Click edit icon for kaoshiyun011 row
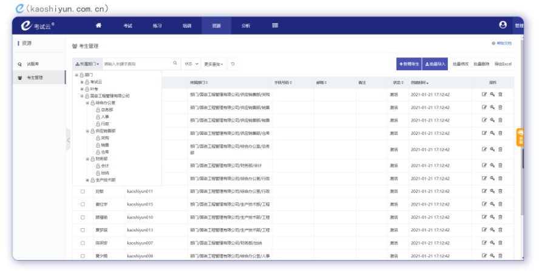This screenshot has width=539, height=276. tap(484, 191)
